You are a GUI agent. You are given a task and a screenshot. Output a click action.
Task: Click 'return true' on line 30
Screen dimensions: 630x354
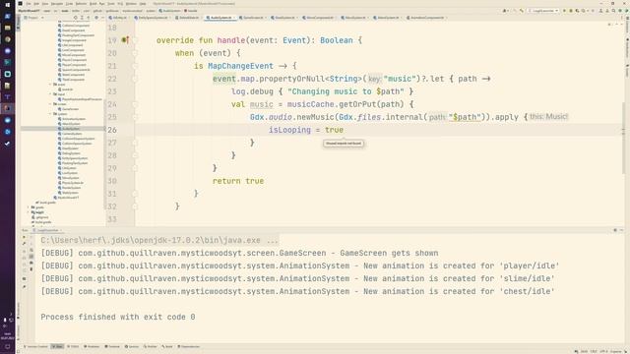click(x=238, y=181)
